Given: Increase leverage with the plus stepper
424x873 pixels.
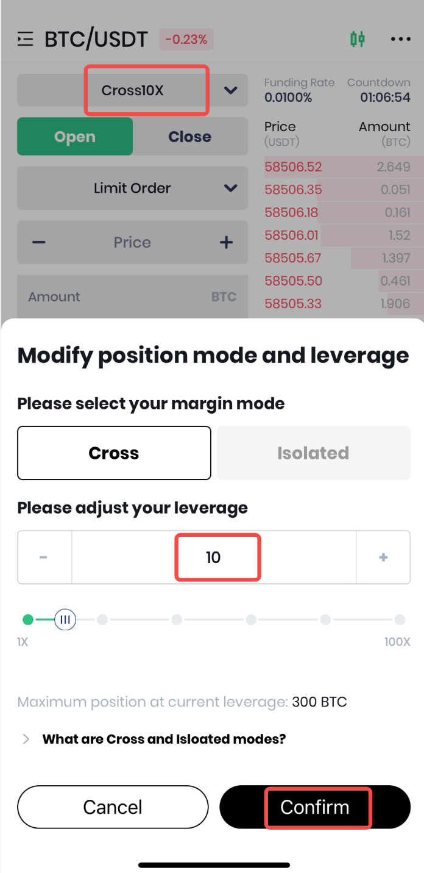Looking at the screenshot, I should (x=383, y=558).
